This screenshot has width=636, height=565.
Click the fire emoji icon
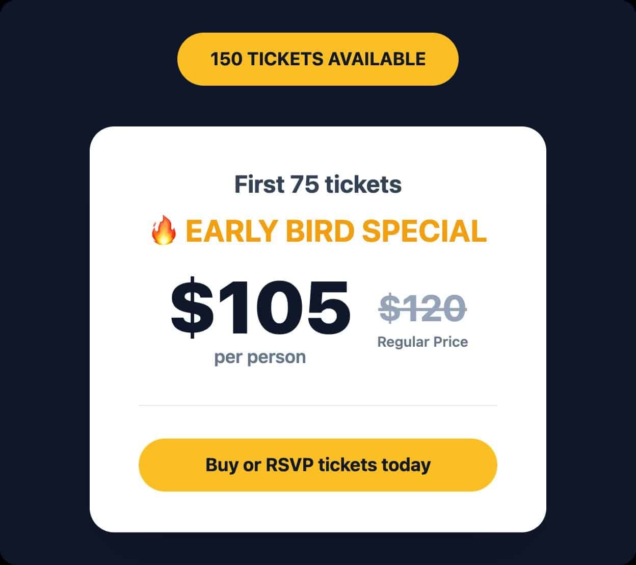click(x=164, y=231)
